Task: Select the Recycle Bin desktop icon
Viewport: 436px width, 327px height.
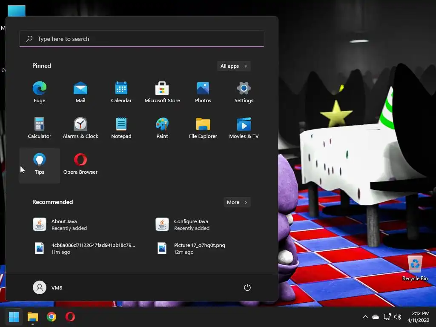Action: click(x=415, y=268)
